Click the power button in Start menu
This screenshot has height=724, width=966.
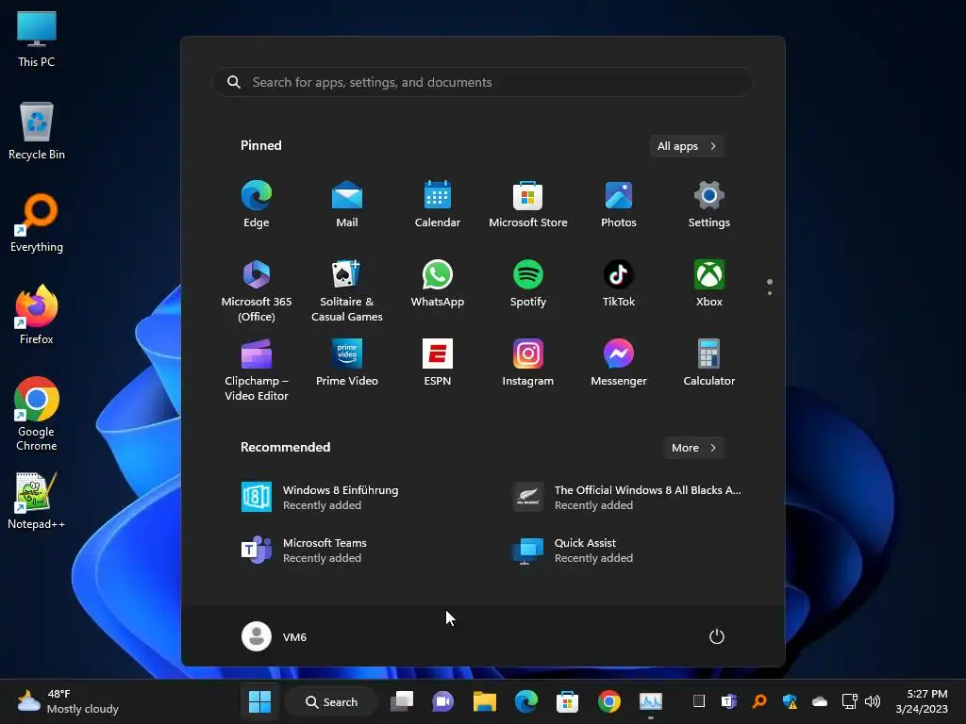(x=717, y=636)
